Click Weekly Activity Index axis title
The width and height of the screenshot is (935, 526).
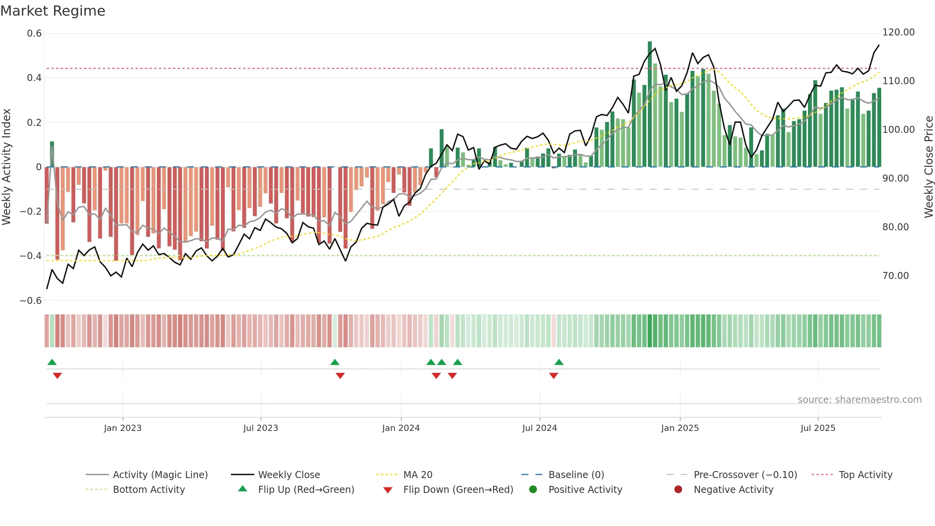[x=7, y=167]
